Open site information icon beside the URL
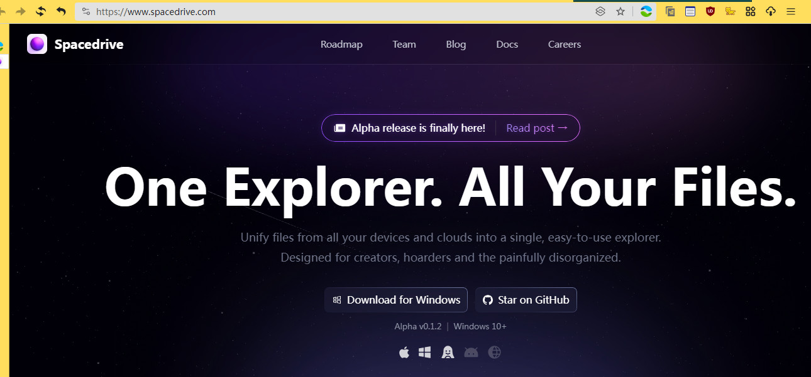Viewport: 811px width, 377px height. pos(86,11)
